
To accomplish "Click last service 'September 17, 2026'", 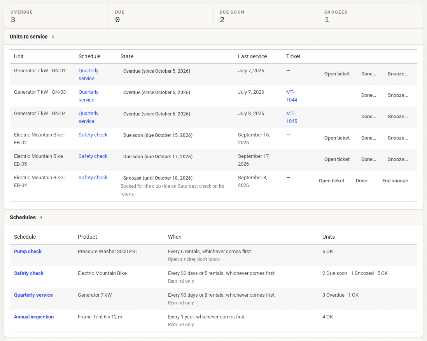I will [x=254, y=160].
